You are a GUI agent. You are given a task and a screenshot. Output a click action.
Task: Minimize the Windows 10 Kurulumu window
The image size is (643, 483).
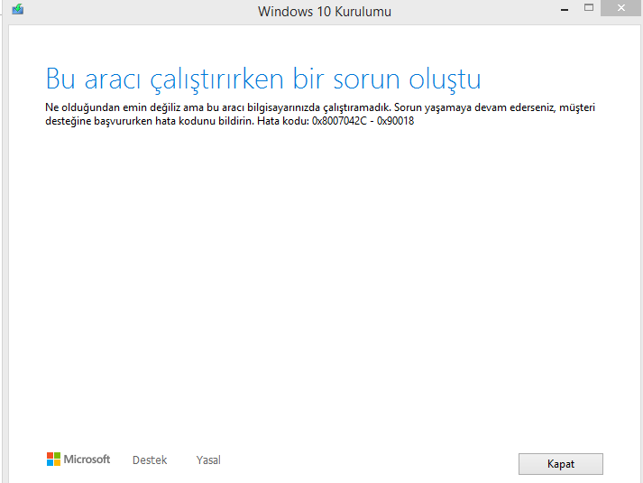click(x=565, y=9)
